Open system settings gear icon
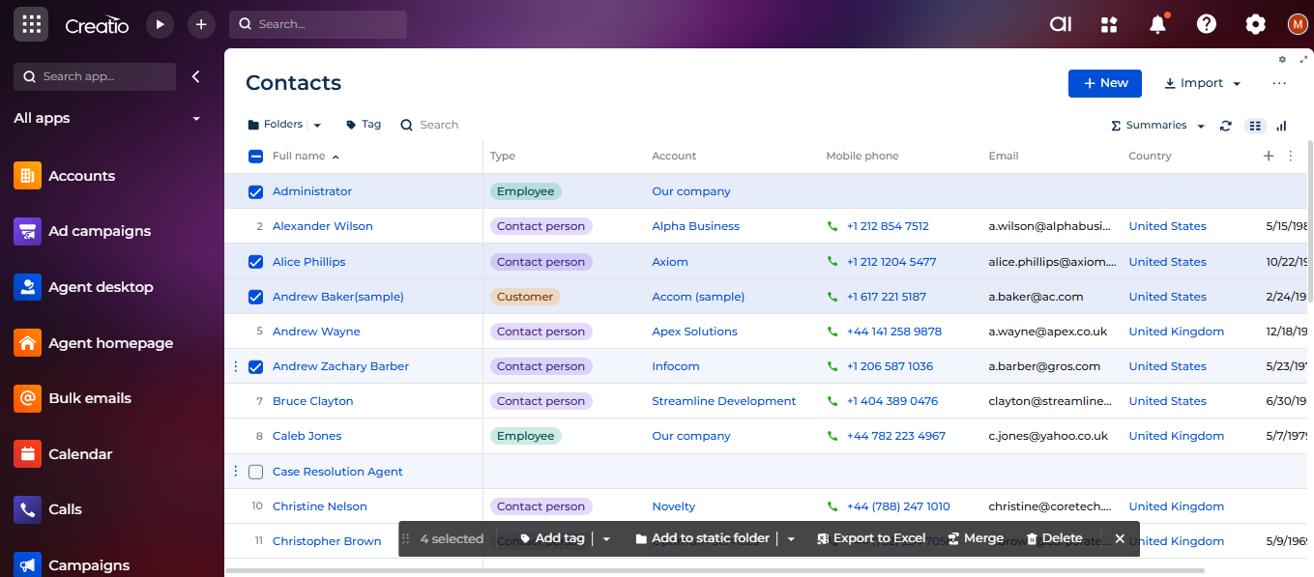Screen dimensions: 1314x577 [x=1255, y=25]
